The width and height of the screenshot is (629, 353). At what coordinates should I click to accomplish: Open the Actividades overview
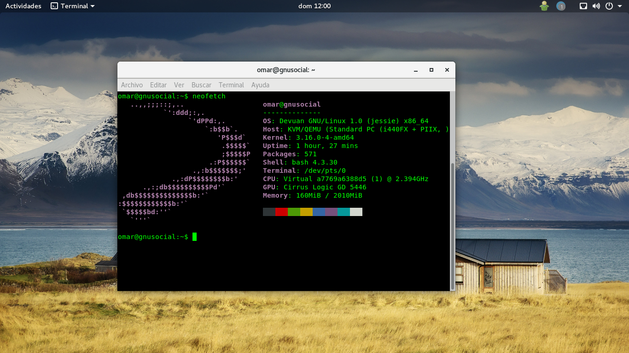tap(23, 6)
